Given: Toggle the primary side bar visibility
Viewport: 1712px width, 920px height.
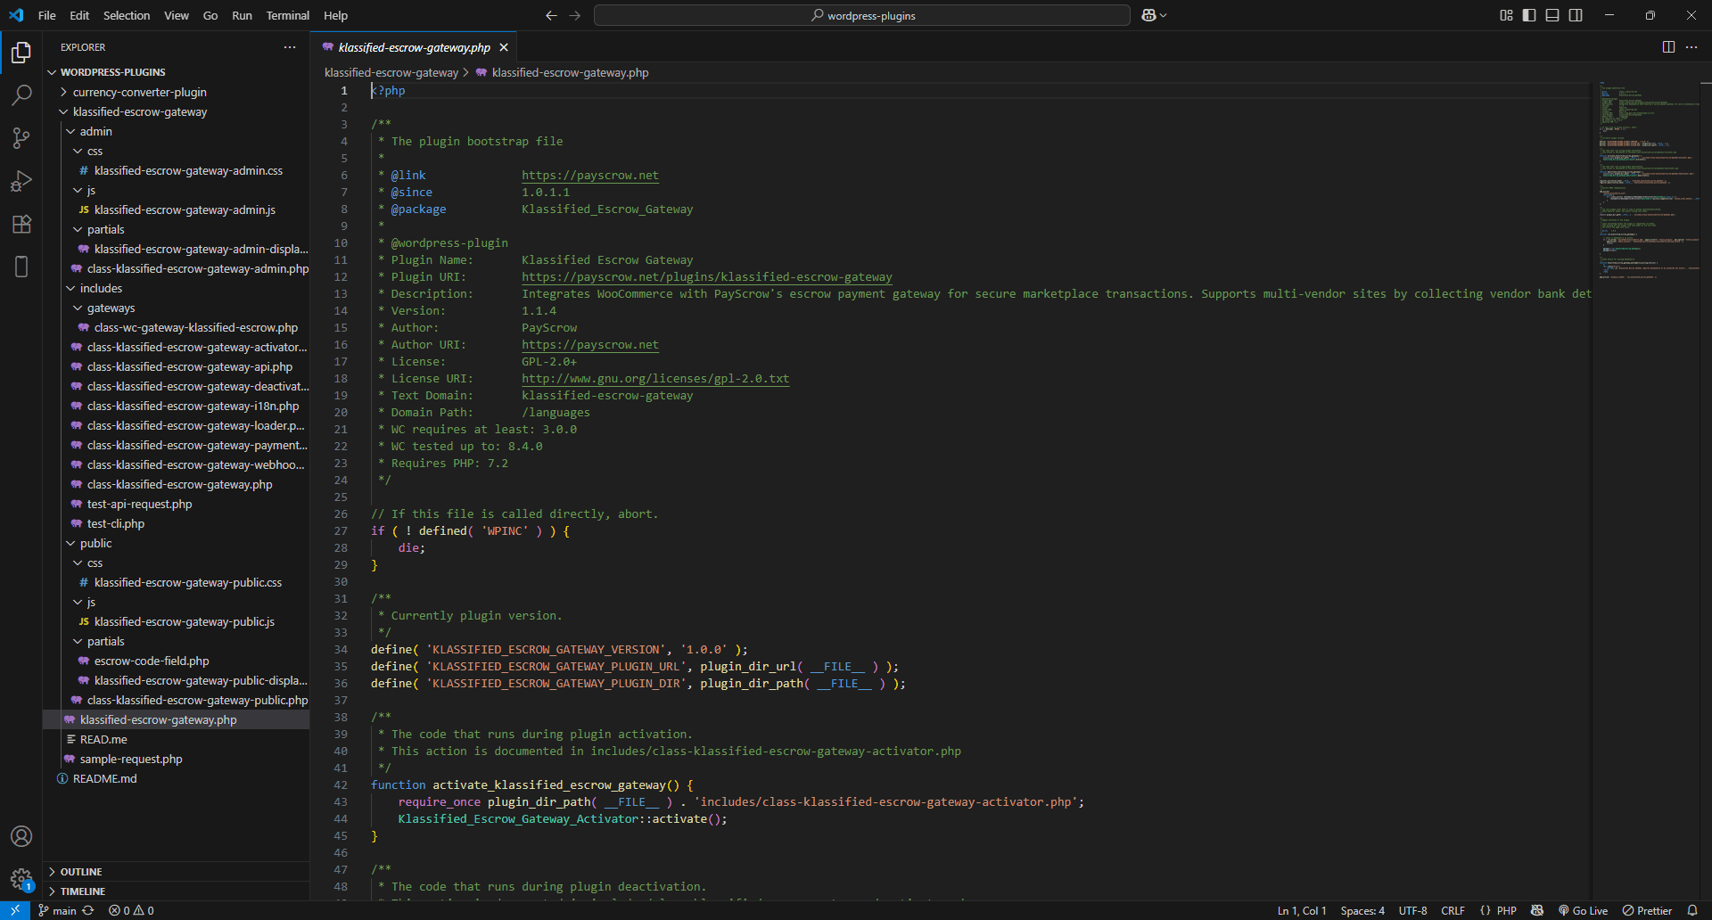Looking at the screenshot, I should coord(1529,15).
